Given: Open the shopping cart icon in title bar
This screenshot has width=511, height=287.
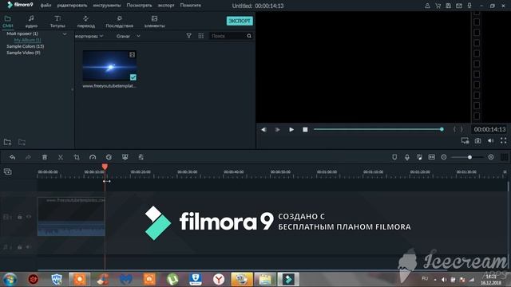Looking at the screenshot, I should pos(438,6).
